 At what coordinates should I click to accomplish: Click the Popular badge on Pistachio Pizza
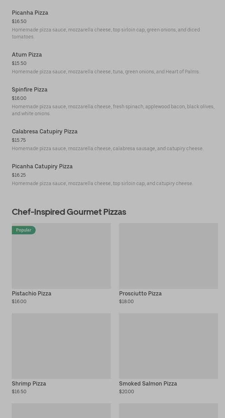tap(23, 230)
